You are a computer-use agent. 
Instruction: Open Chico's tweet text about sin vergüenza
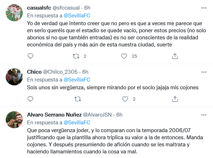[113, 88]
